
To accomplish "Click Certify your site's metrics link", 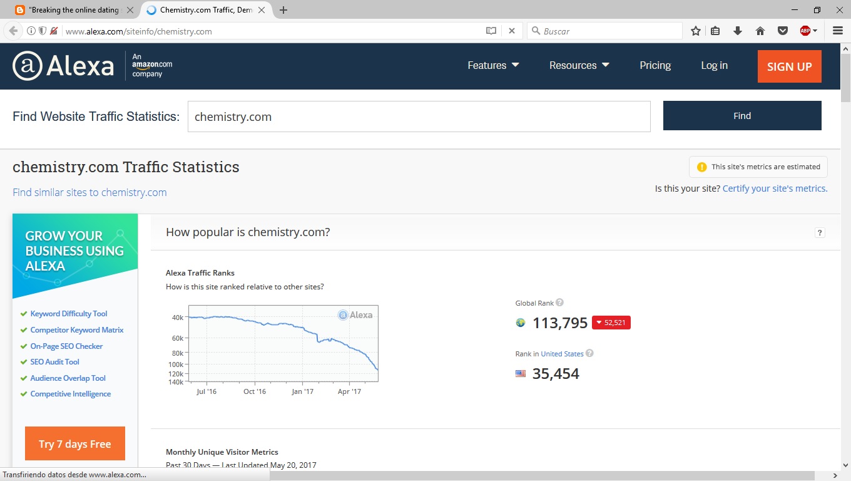I will pyautogui.click(x=775, y=189).
